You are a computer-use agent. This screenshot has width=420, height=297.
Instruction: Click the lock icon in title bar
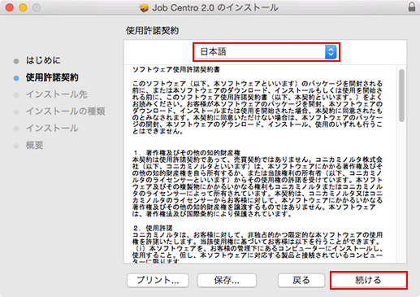(x=412, y=7)
